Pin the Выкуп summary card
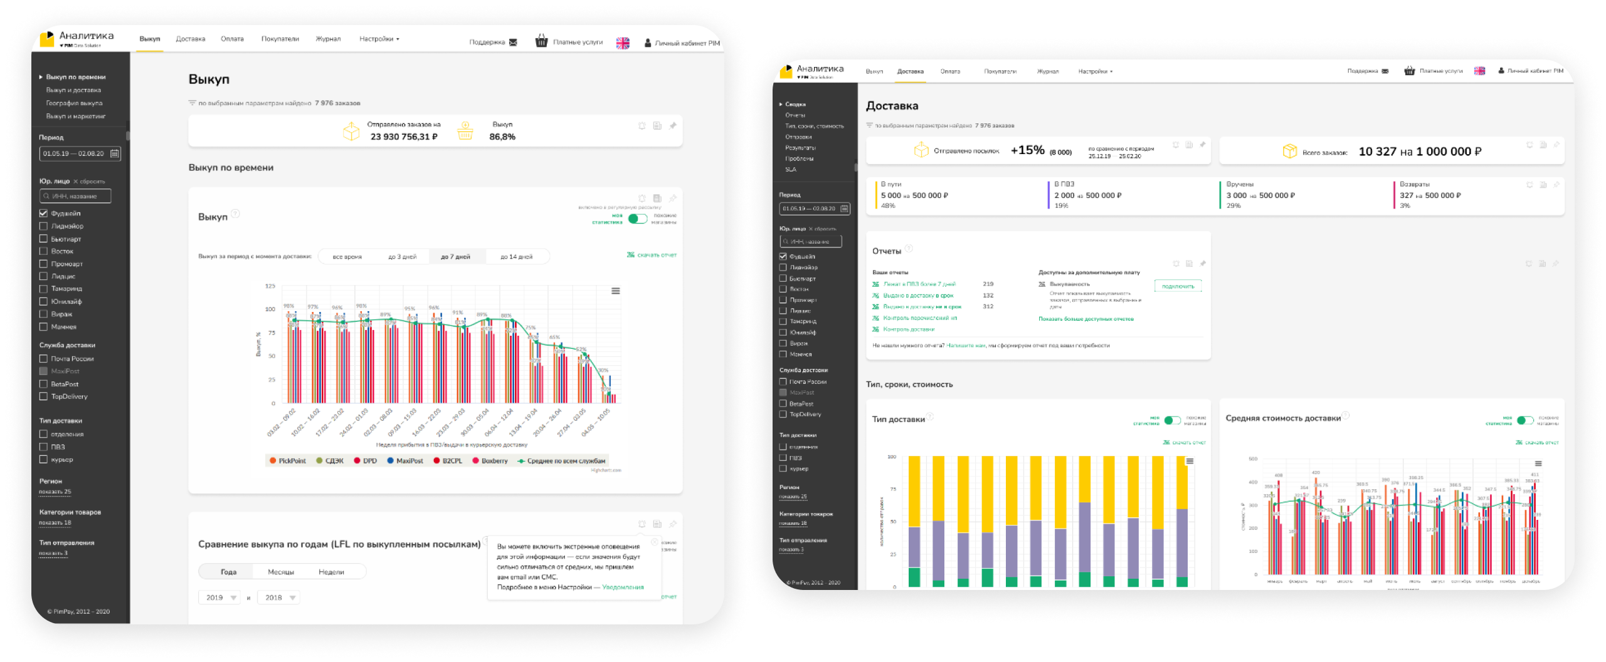The height and width of the screenshot is (662, 1606). (x=673, y=125)
